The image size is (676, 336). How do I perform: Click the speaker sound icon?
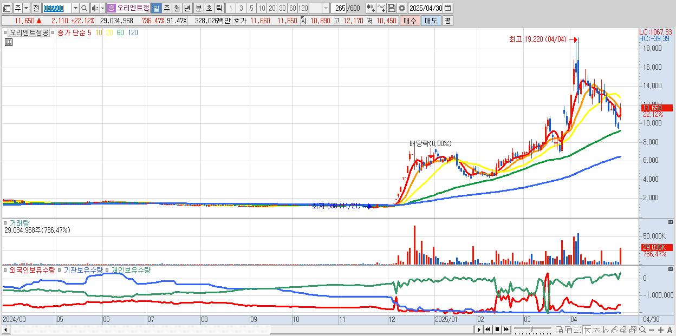pyautogui.click(x=95, y=8)
